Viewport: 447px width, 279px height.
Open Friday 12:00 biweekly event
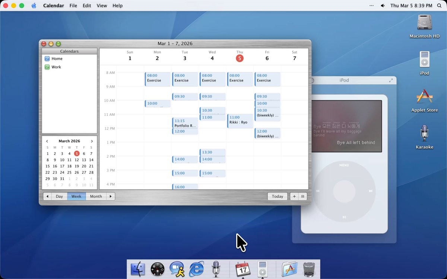[267, 134]
